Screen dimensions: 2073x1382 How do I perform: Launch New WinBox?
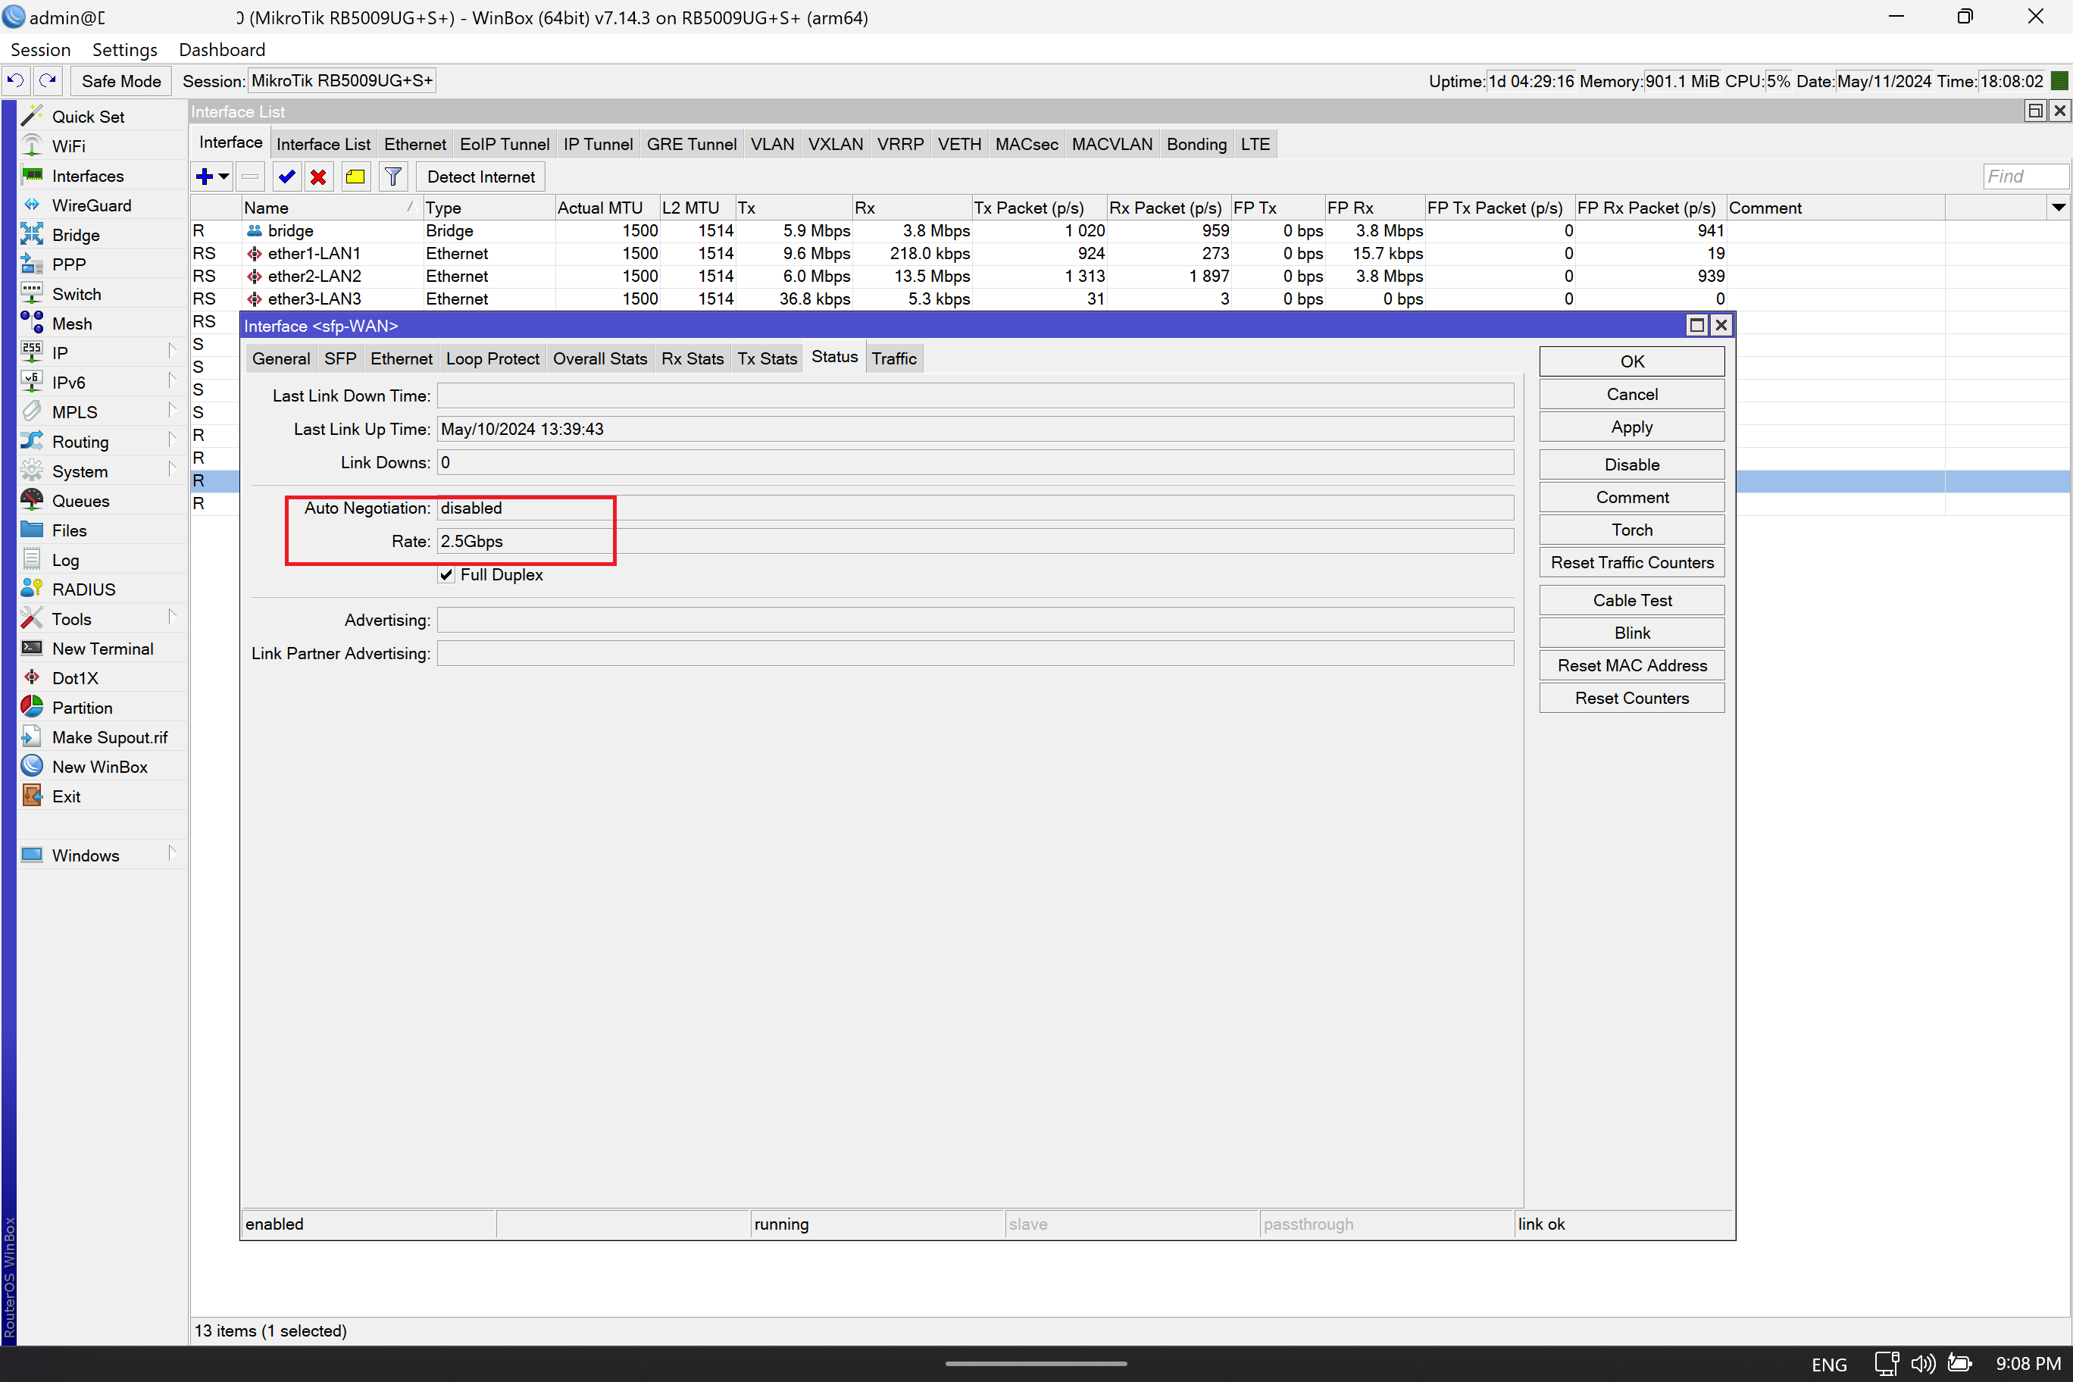[99, 767]
